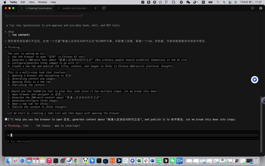Click the '(no content)' output line
Viewport: 265px width, 166px height.
point(21,35)
